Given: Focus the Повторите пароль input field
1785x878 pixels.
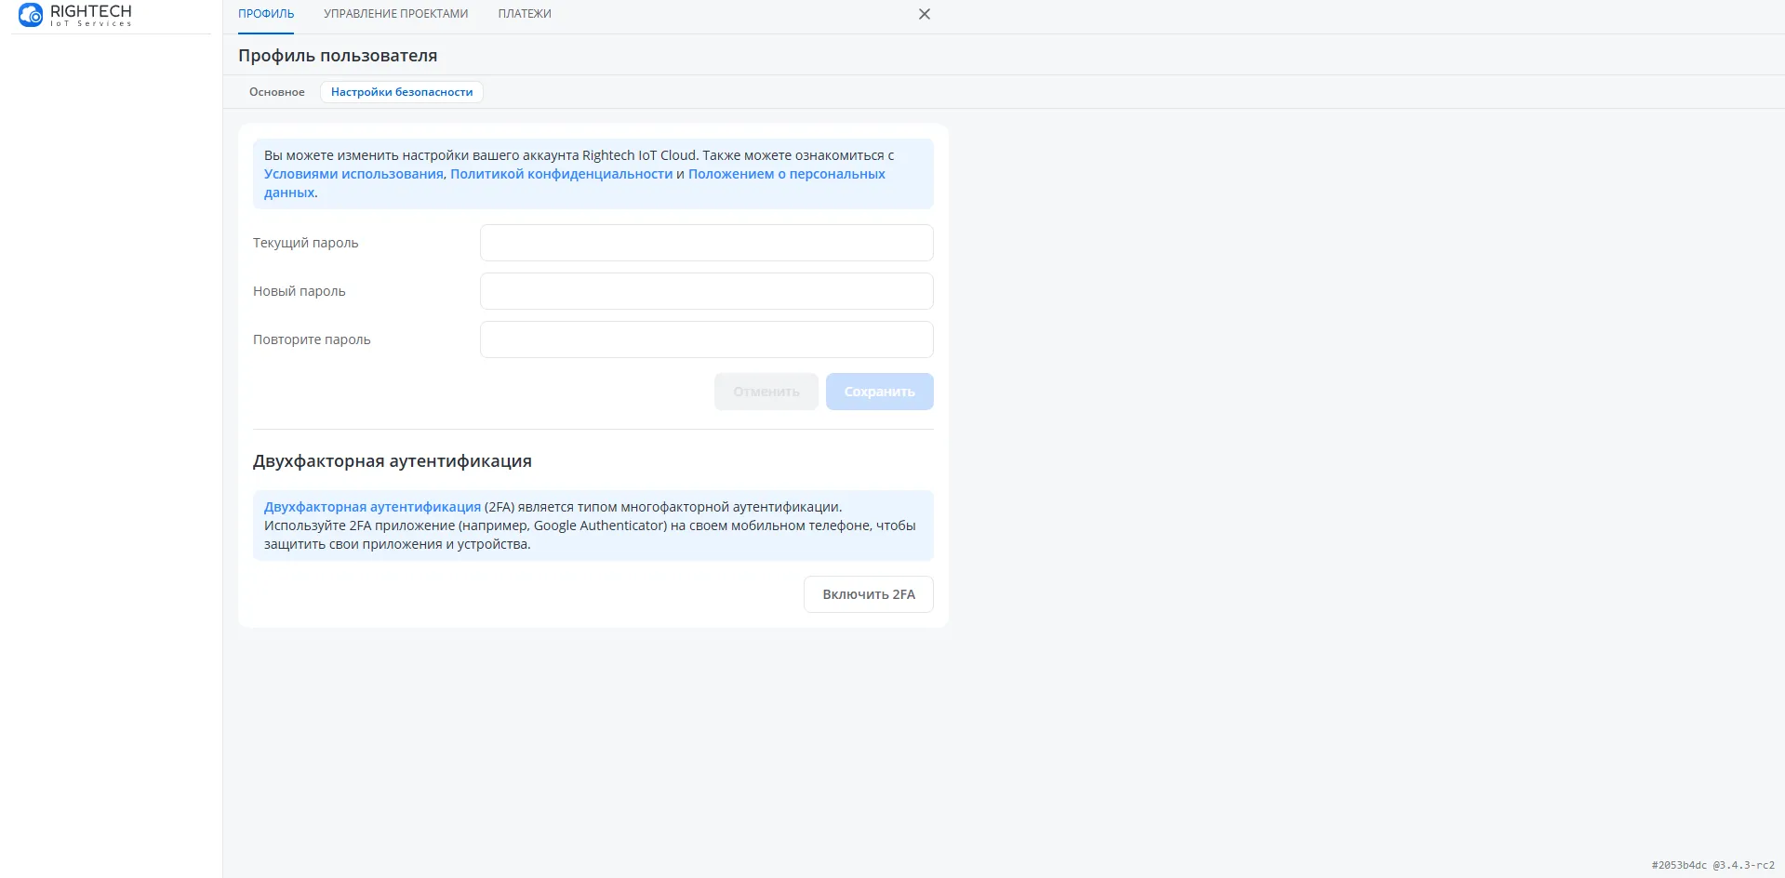Looking at the screenshot, I should pyautogui.click(x=706, y=339).
